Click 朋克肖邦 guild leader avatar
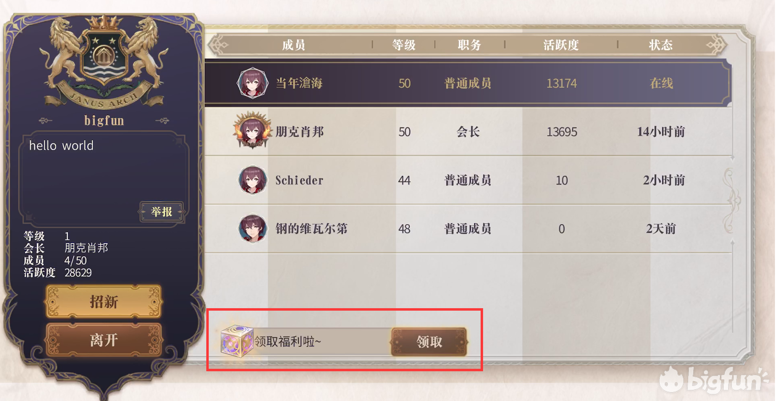 252,130
